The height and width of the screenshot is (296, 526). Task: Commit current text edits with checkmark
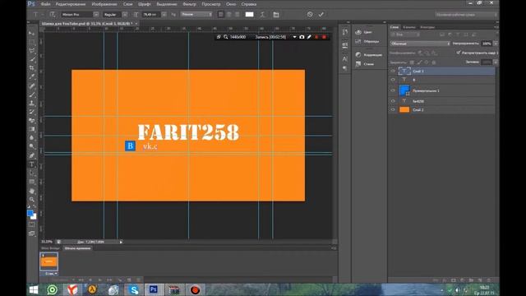[321, 15]
